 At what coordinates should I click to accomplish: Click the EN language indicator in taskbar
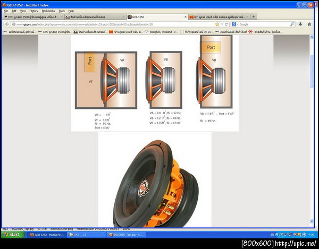tap(272, 235)
